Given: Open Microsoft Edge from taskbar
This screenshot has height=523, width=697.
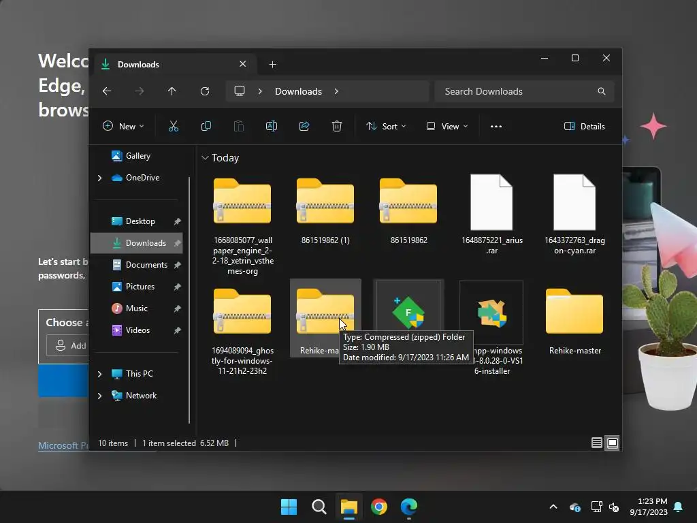Looking at the screenshot, I should [x=409, y=507].
